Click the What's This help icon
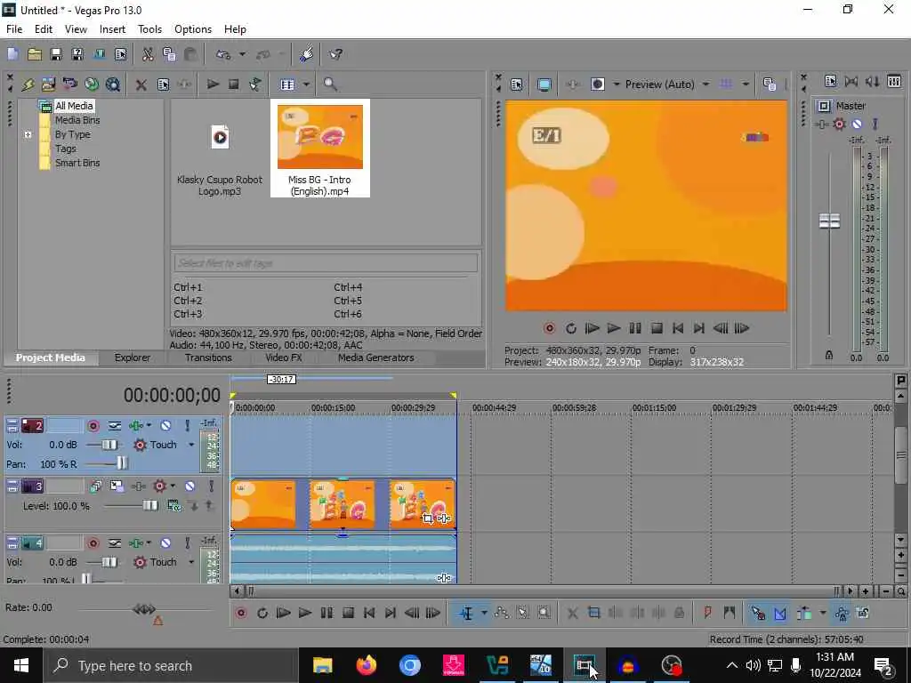The width and height of the screenshot is (911, 683). [x=335, y=54]
